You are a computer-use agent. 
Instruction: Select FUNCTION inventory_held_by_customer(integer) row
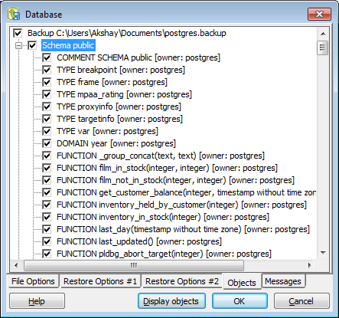tap(181, 205)
